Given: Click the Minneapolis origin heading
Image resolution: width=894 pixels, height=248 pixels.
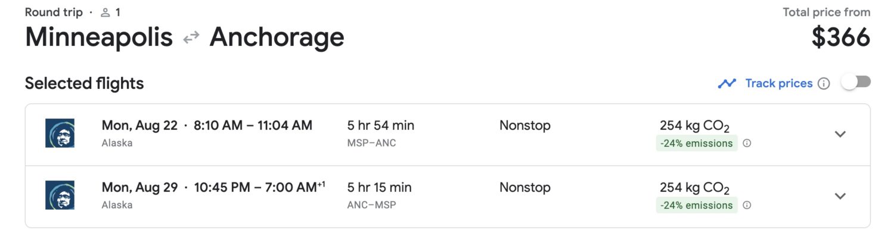Looking at the screenshot, I should 99,38.
